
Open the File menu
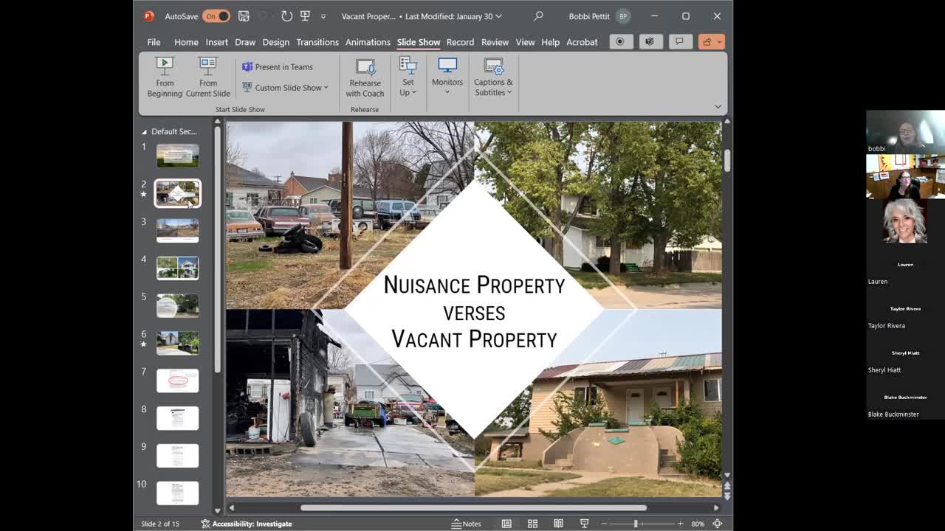tap(154, 42)
